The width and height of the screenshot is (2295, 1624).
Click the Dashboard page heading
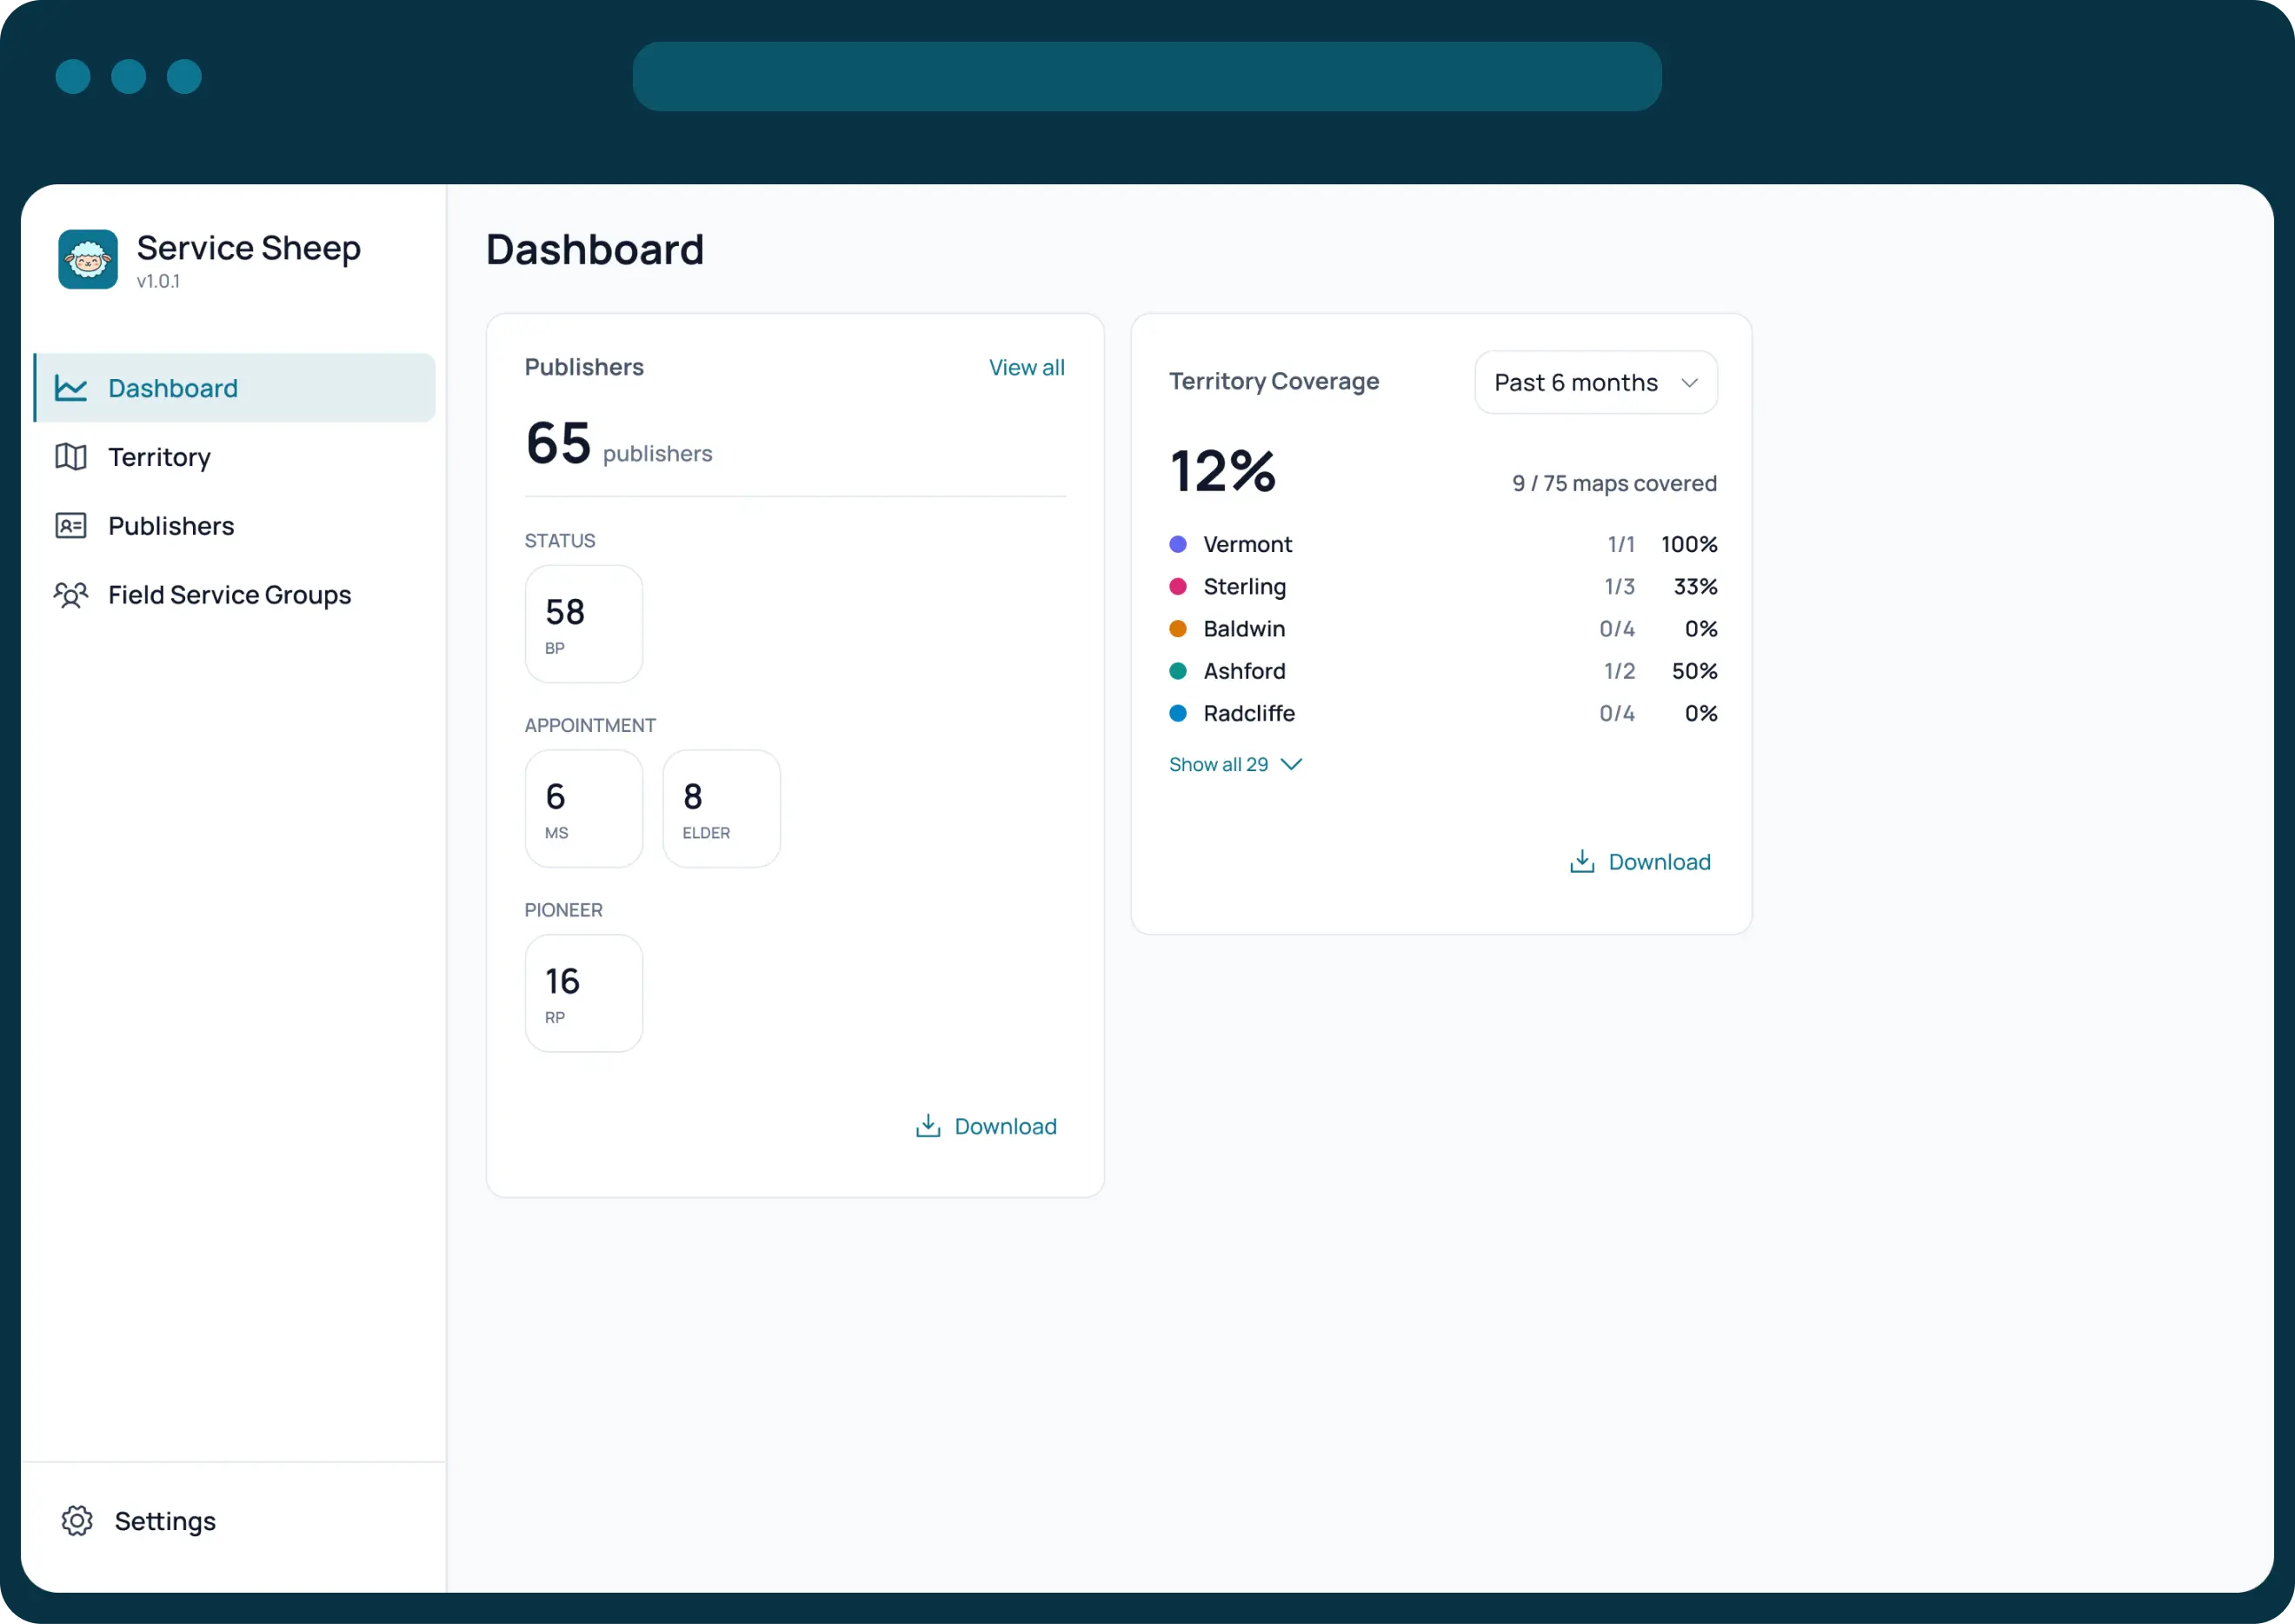pos(595,249)
